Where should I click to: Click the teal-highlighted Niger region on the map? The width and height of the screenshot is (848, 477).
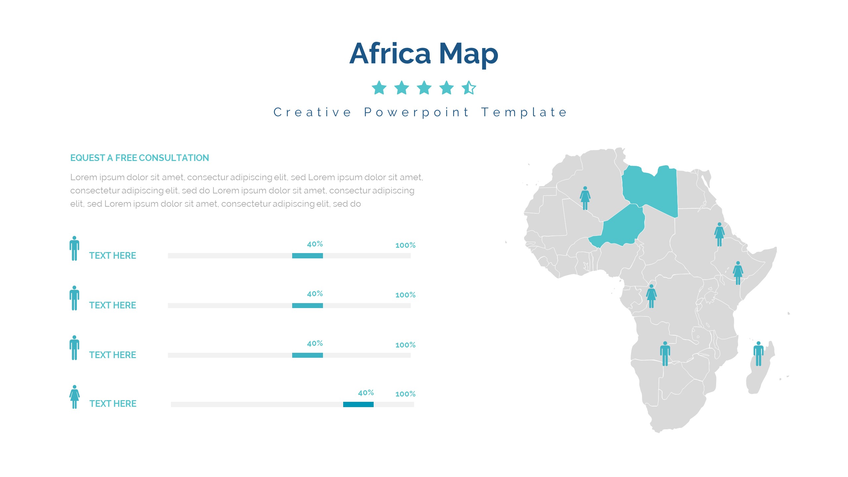click(x=619, y=229)
